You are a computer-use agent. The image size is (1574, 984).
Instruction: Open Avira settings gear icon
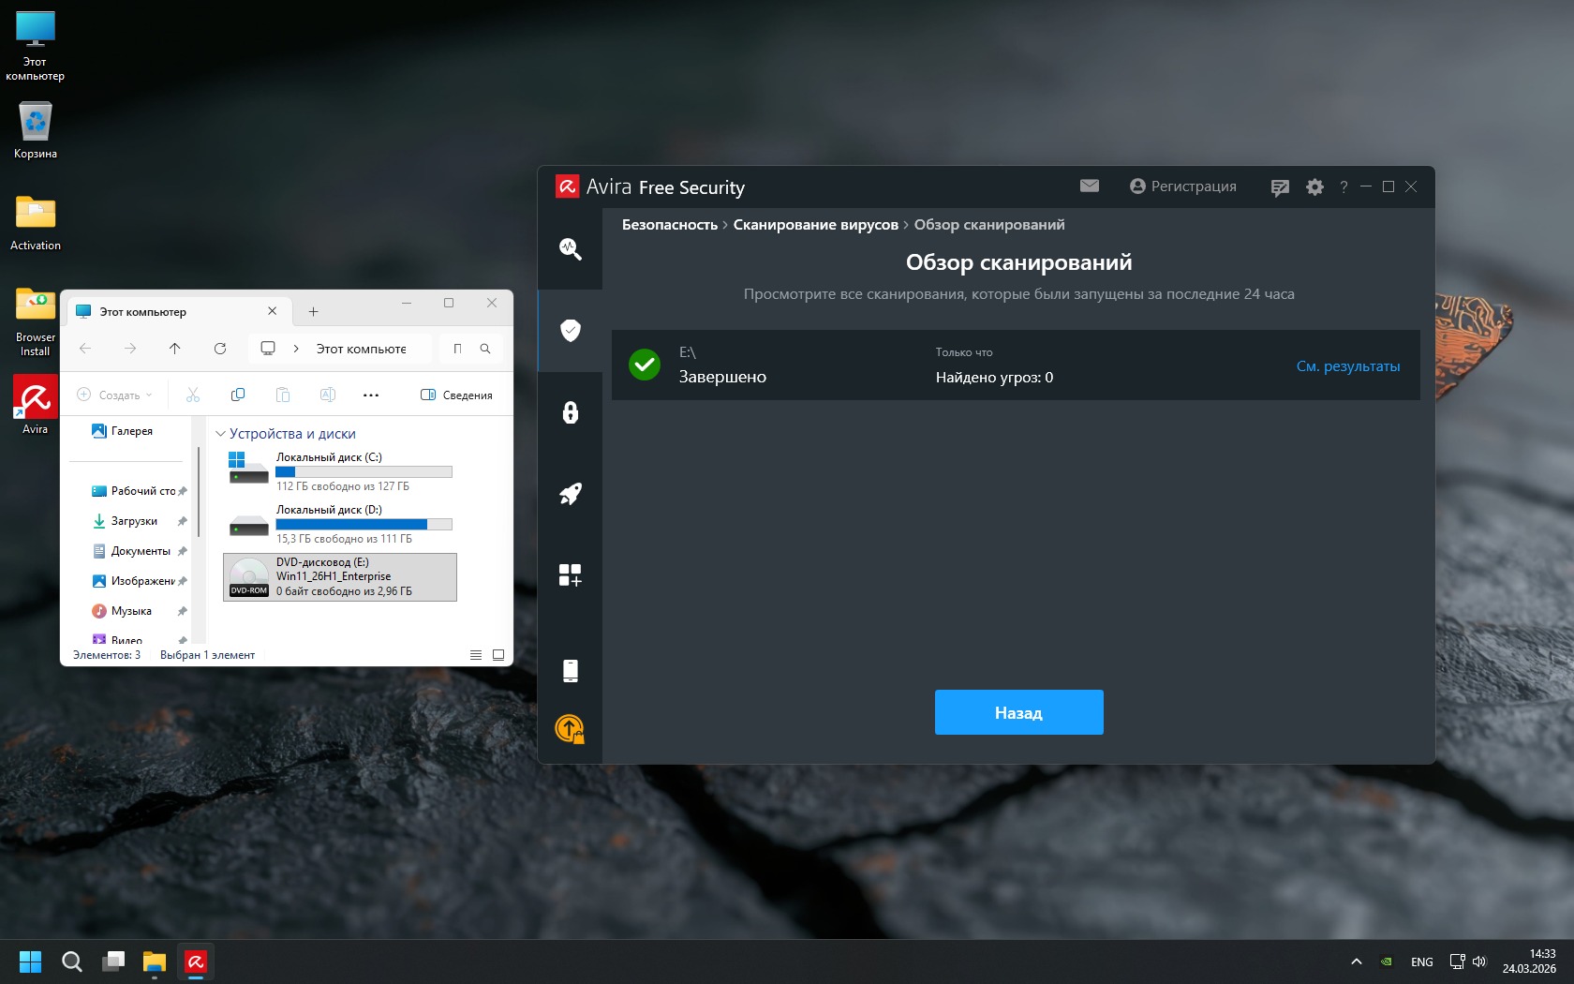1314,187
